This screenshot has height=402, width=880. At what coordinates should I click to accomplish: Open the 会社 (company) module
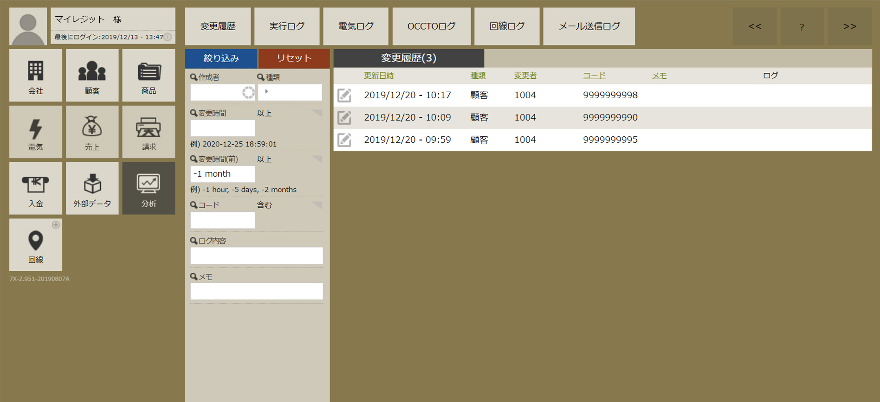(x=36, y=76)
